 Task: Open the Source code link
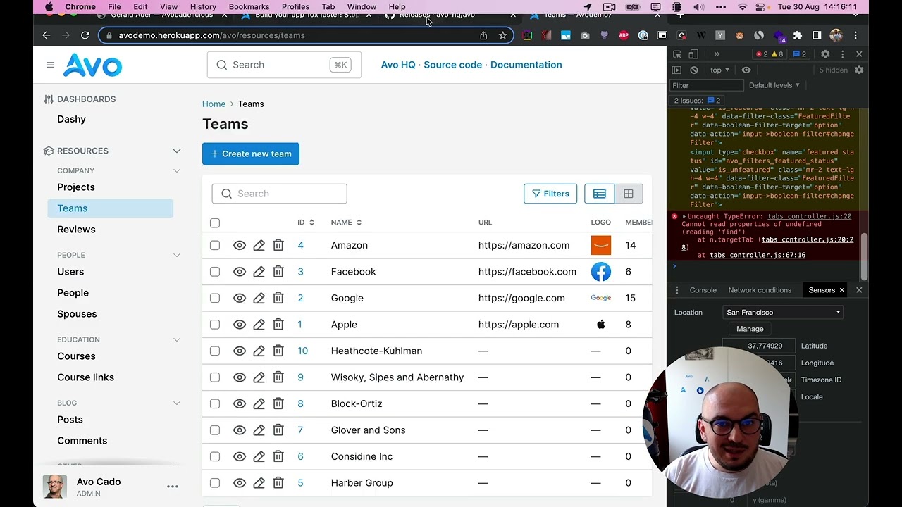(452, 65)
